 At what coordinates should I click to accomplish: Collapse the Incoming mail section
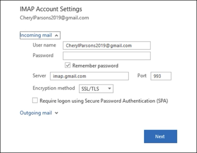tap(40, 35)
